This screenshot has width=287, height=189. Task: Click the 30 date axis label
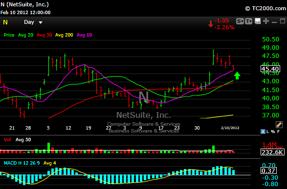pos(197,128)
